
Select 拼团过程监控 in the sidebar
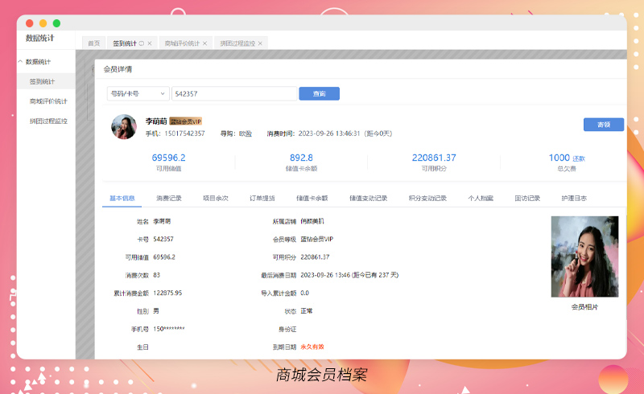[x=48, y=121]
